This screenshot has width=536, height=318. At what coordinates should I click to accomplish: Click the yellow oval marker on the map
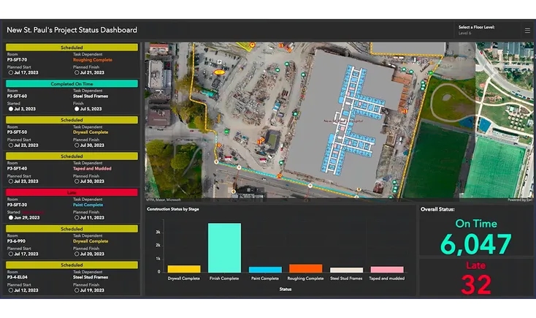pos(218,72)
